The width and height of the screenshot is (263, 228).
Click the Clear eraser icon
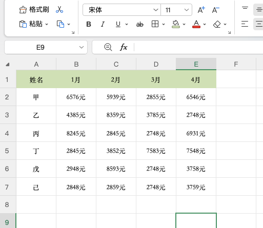click(x=217, y=24)
